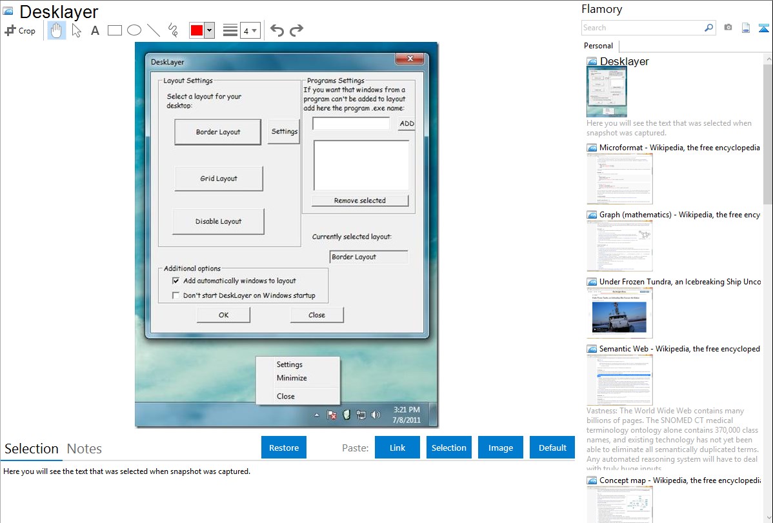The height and width of the screenshot is (523, 773).
Task: Click the Disable Layout button
Action: [218, 221]
